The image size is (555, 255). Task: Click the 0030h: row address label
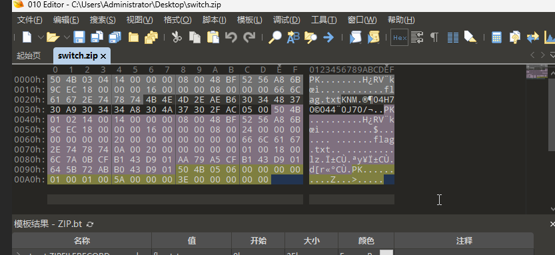[x=30, y=110]
